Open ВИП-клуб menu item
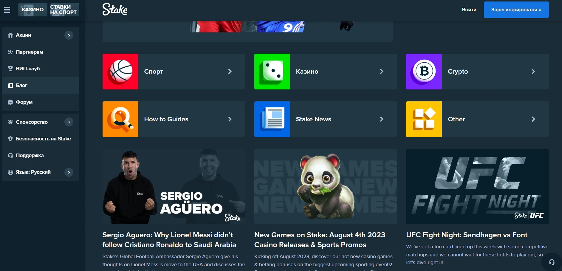Viewport: 562px width, 271px height. [41, 69]
